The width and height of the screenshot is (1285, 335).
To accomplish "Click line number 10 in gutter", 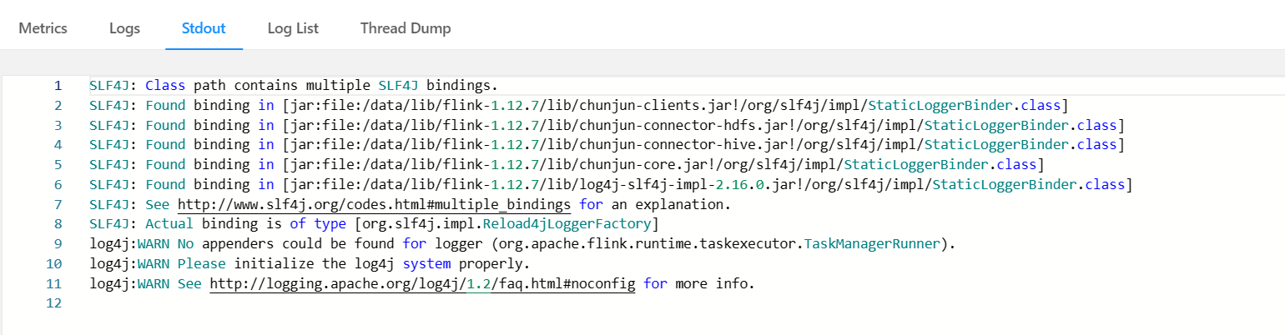I will 54,264.
